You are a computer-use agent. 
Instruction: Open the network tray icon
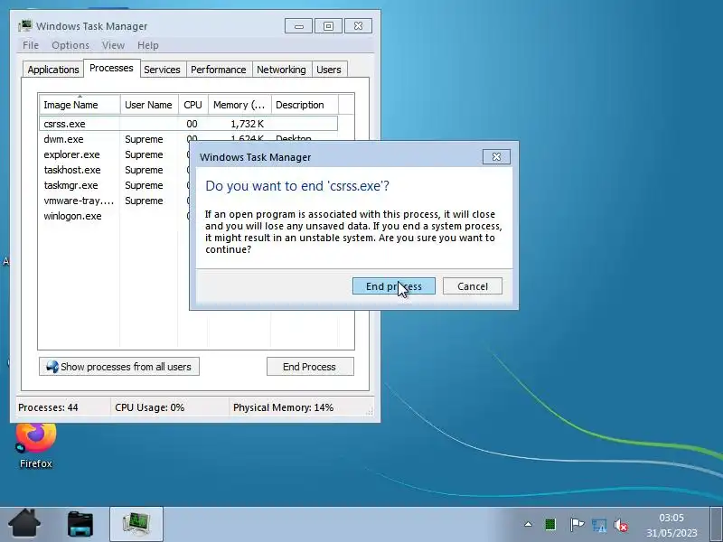[599, 525]
